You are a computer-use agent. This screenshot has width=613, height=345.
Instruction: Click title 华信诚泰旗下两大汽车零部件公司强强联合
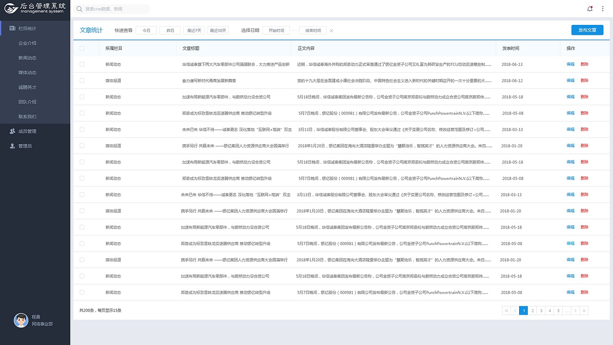click(220, 64)
